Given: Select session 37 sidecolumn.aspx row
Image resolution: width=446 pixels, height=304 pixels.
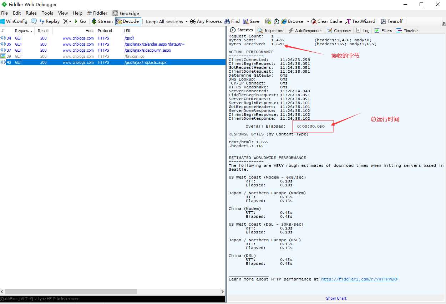Looking at the screenshot, I should tap(113, 50).
